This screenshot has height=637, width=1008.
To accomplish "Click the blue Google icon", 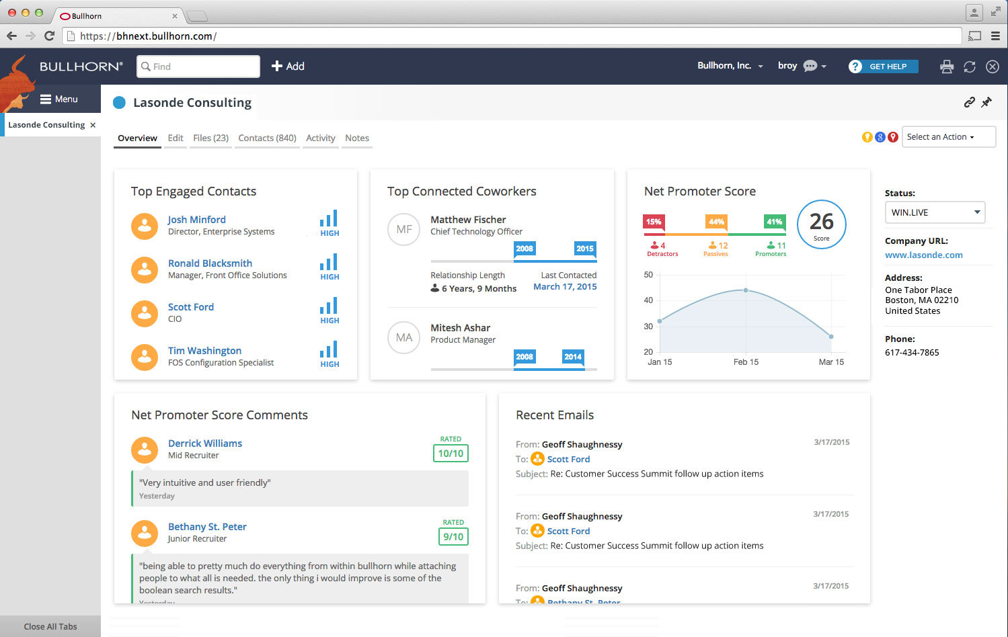I will coord(880,137).
